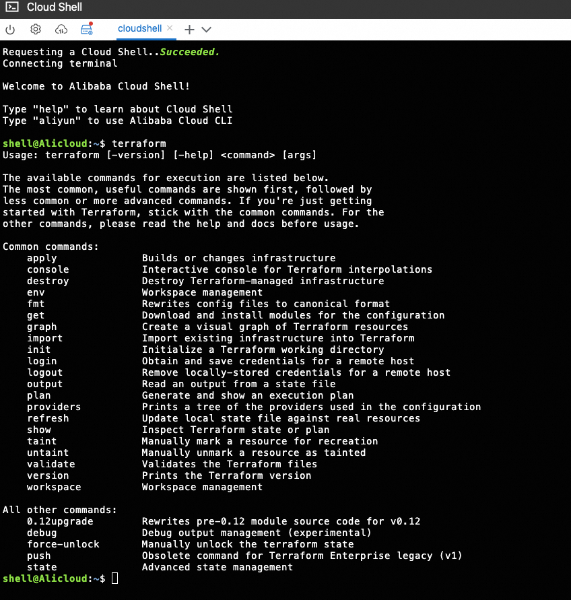The height and width of the screenshot is (600, 571).
Task: Click the typed 'terraform' command text
Action: pos(139,143)
